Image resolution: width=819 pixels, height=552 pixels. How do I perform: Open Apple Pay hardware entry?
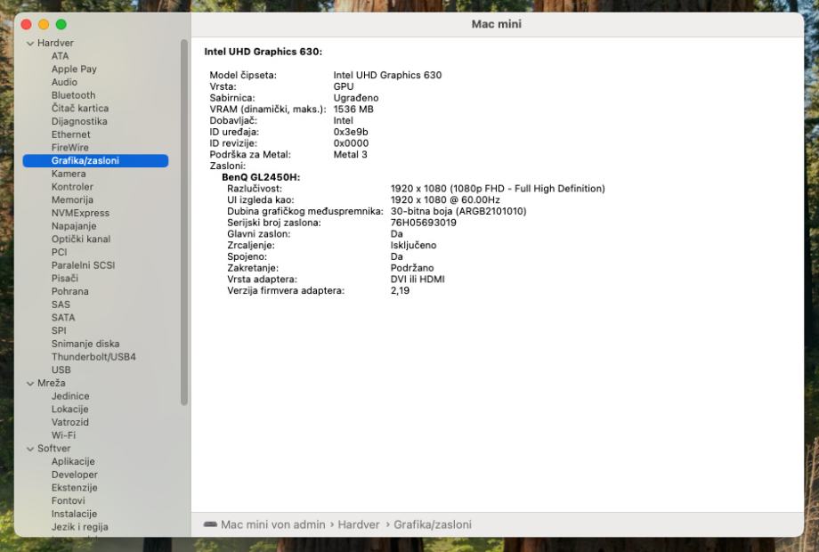[74, 69]
